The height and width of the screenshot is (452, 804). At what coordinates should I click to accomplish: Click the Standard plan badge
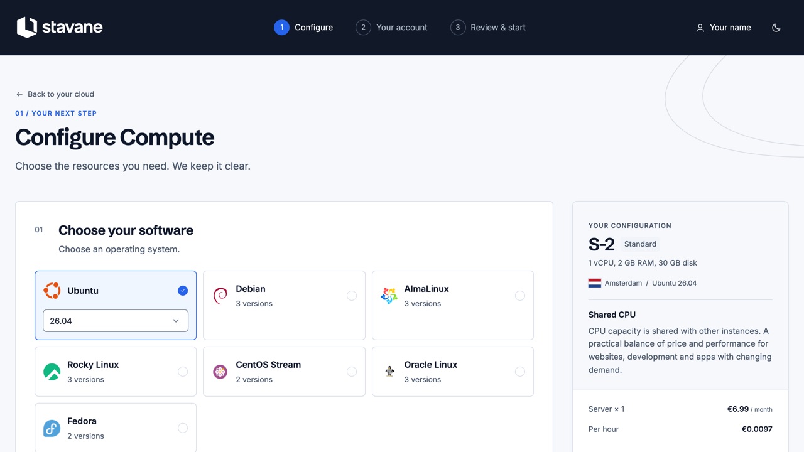click(640, 244)
